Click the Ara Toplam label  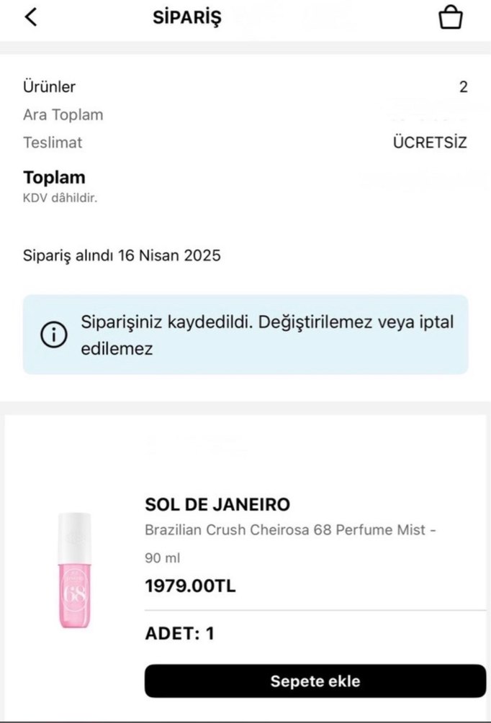click(x=63, y=114)
